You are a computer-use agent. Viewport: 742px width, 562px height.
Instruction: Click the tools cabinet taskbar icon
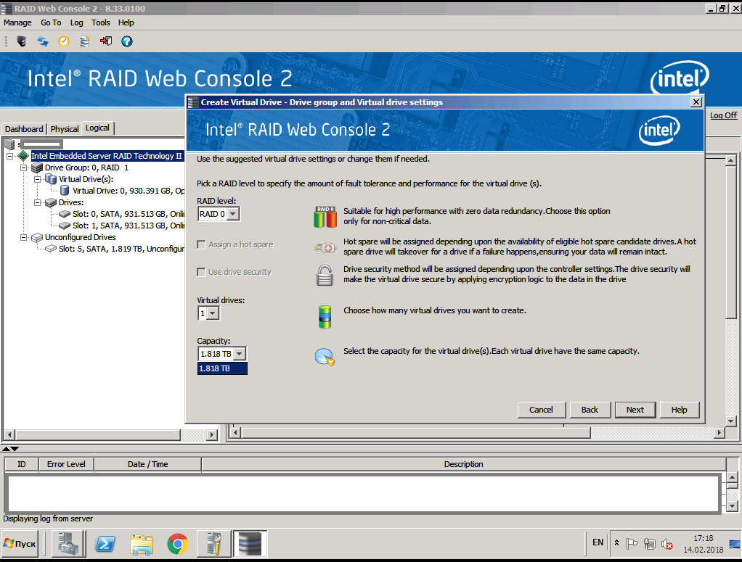click(x=214, y=544)
